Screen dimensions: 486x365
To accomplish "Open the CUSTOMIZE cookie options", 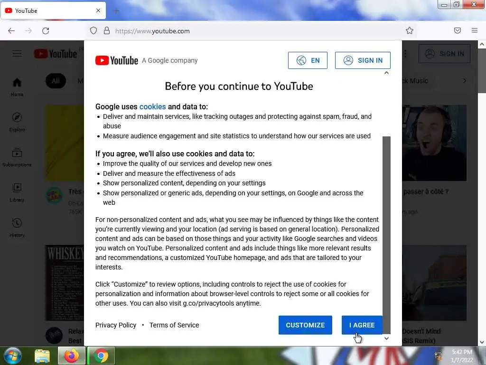I will 305,325.
